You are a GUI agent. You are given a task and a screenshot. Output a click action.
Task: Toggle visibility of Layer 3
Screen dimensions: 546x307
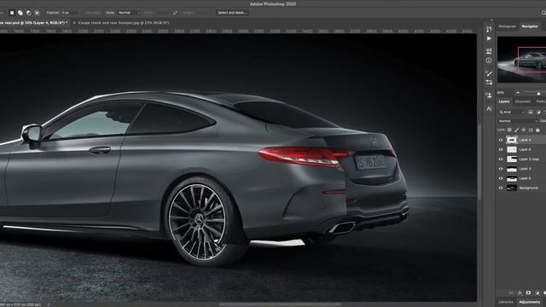(501, 169)
